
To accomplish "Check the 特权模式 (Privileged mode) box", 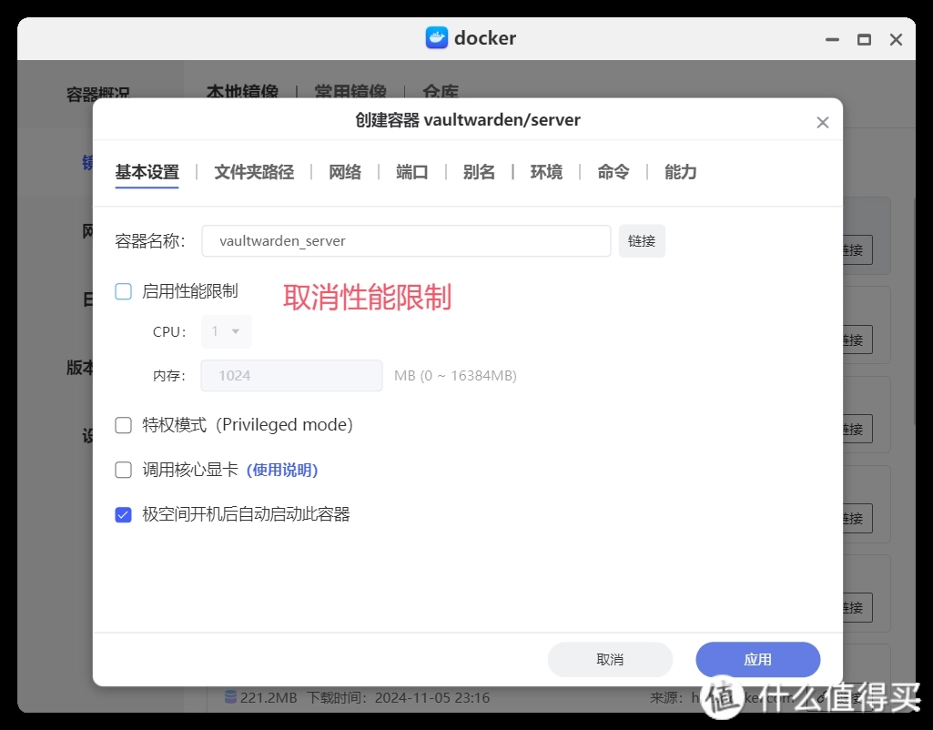I will tap(124, 425).
